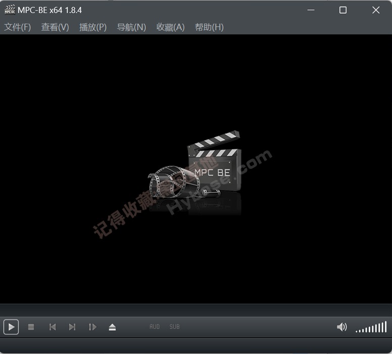The image size is (392, 354).
Task: Open the 帮助(H) menu
Action: pos(209,27)
